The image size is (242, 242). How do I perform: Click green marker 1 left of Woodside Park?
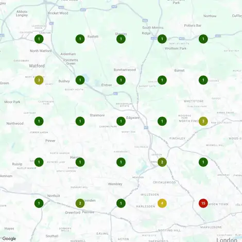[x=162, y=121]
